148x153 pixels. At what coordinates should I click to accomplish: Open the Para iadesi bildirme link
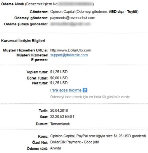pos(66,90)
